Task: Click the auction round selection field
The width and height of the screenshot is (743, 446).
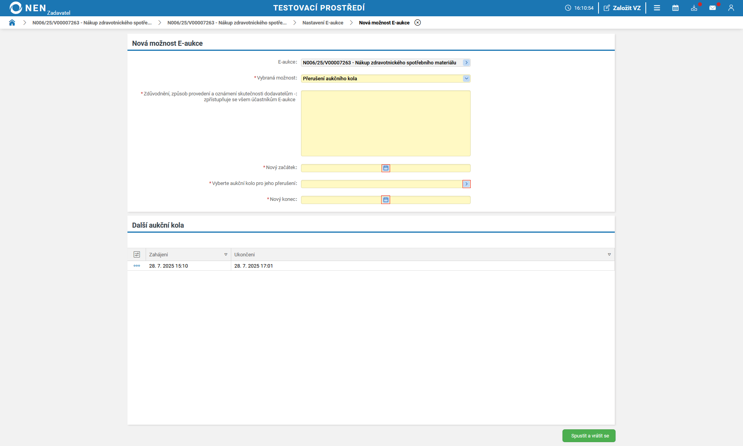Action: click(382, 184)
